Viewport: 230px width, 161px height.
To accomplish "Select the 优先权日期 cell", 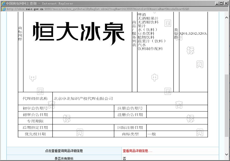I will coord(35,134).
